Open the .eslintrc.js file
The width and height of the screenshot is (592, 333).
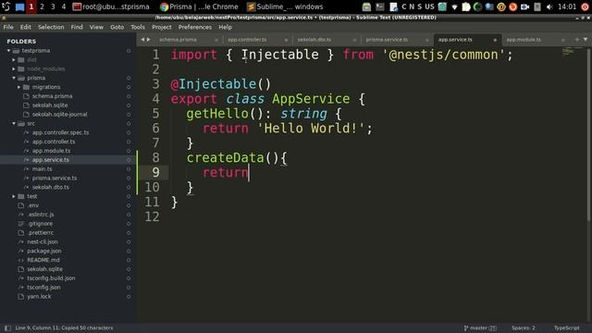coord(41,215)
